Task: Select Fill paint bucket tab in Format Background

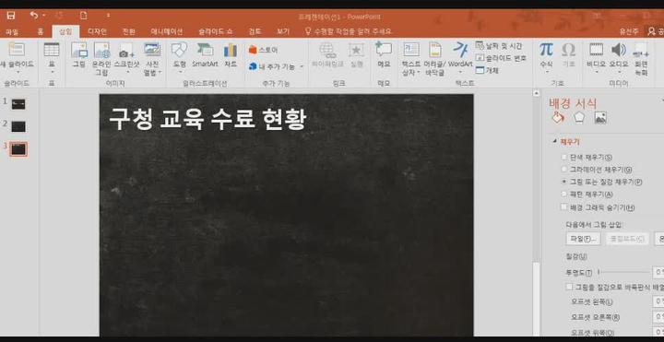Action: point(558,118)
